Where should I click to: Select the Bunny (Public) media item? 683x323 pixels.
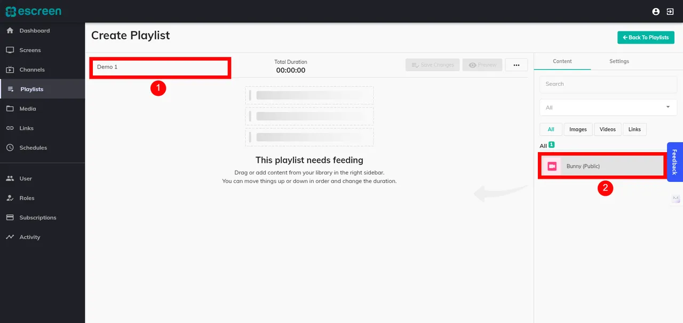[x=601, y=165]
